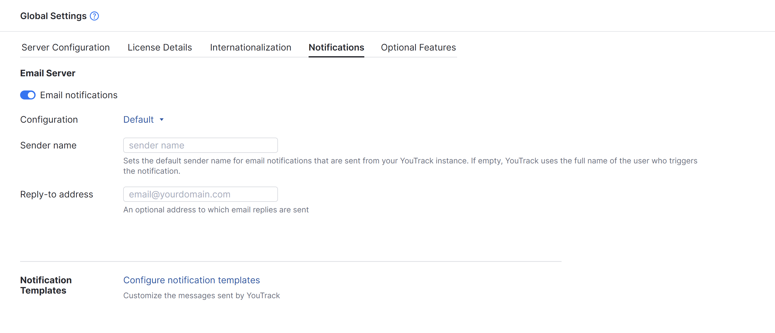Screen dimensions: 775x333
Task: Open the License Details tab
Action: point(159,47)
